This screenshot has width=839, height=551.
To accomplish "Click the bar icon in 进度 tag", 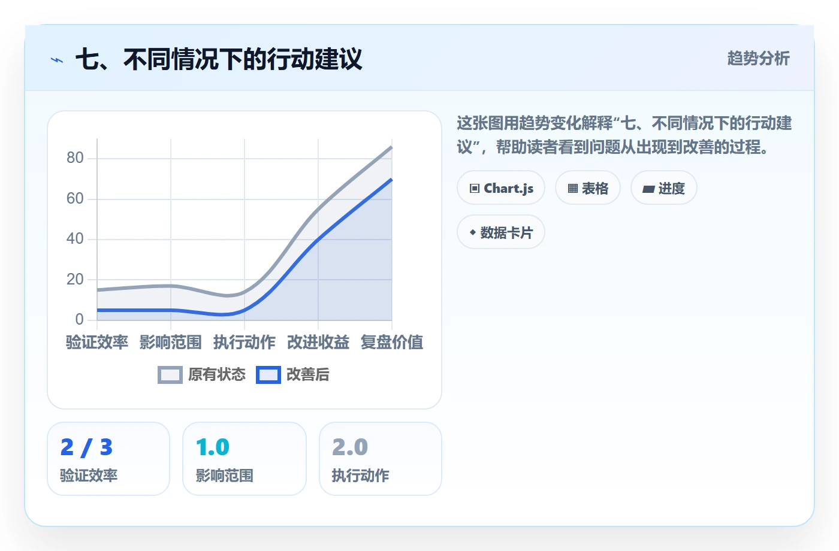I will coord(648,189).
